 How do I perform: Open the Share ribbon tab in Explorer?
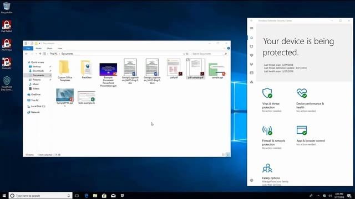click(49, 48)
